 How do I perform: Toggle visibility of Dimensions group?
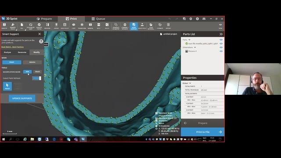click(221, 47)
